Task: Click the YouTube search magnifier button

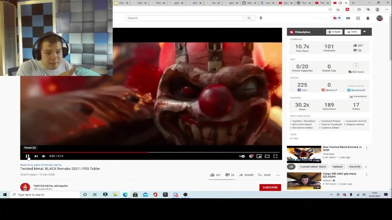Action: (x=249, y=18)
